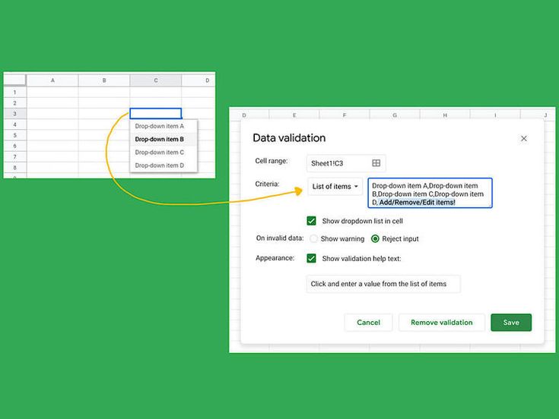
Task: Select row 3 header
Action: coord(14,114)
